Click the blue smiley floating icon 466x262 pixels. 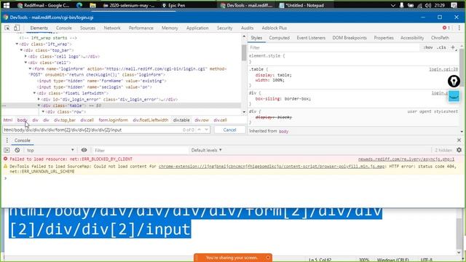pos(454,97)
